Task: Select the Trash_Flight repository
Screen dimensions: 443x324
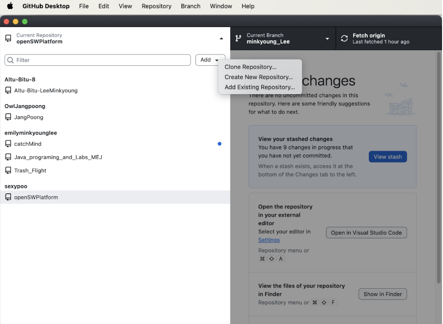Action: click(115, 170)
